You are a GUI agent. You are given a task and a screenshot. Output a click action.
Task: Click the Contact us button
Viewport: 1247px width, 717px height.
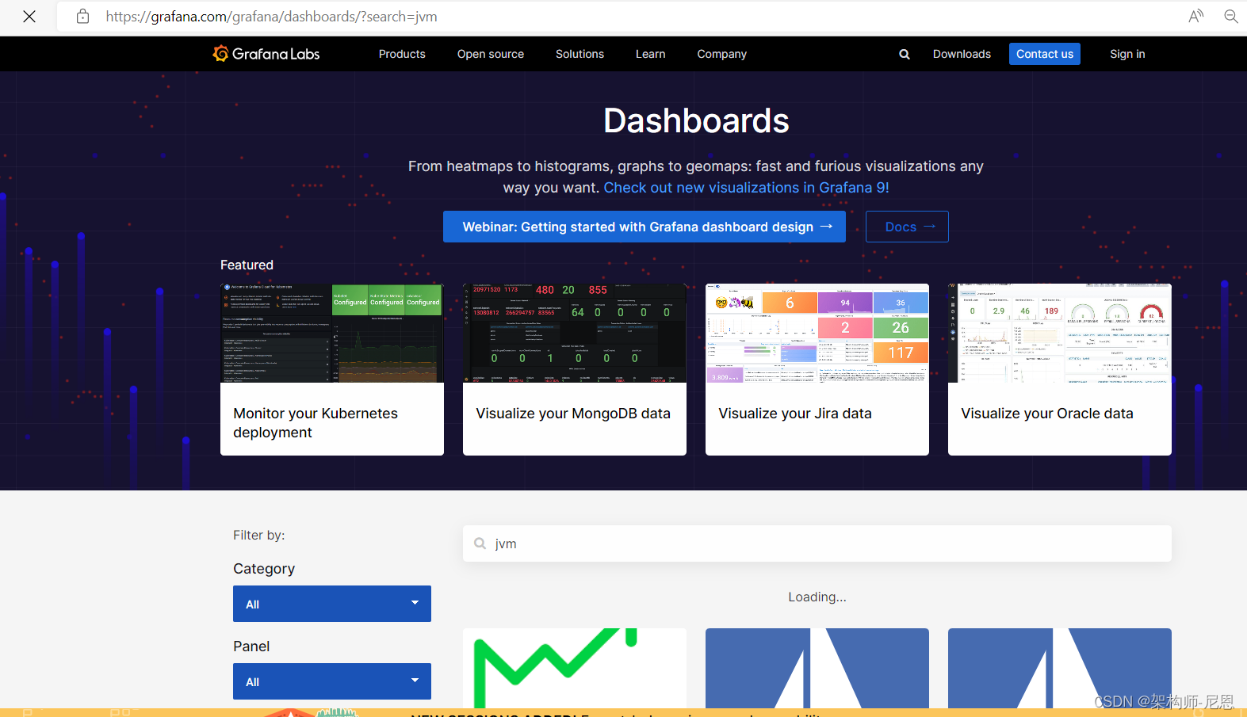pyautogui.click(x=1045, y=54)
